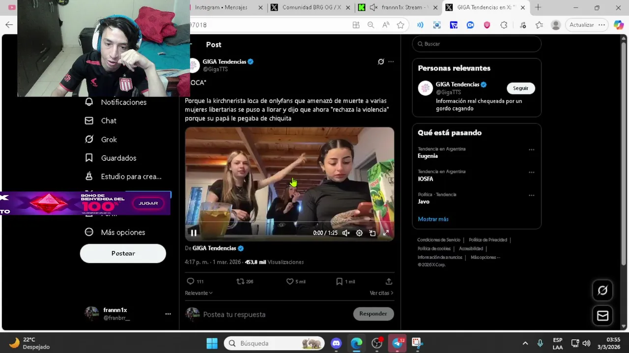Image resolution: width=629 pixels, height=353 pixels.
Task: Open the floating Grok button
Action: 602,290
